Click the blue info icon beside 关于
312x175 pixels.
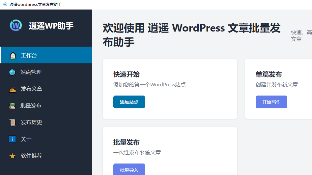point(12,139)
